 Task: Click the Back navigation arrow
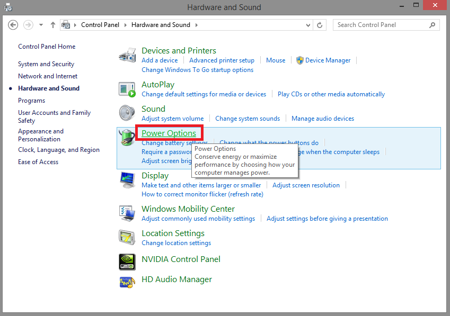13,25
